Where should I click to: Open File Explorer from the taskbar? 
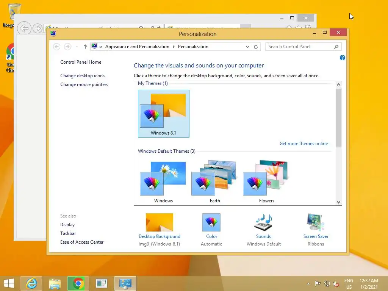coord(55,283)
